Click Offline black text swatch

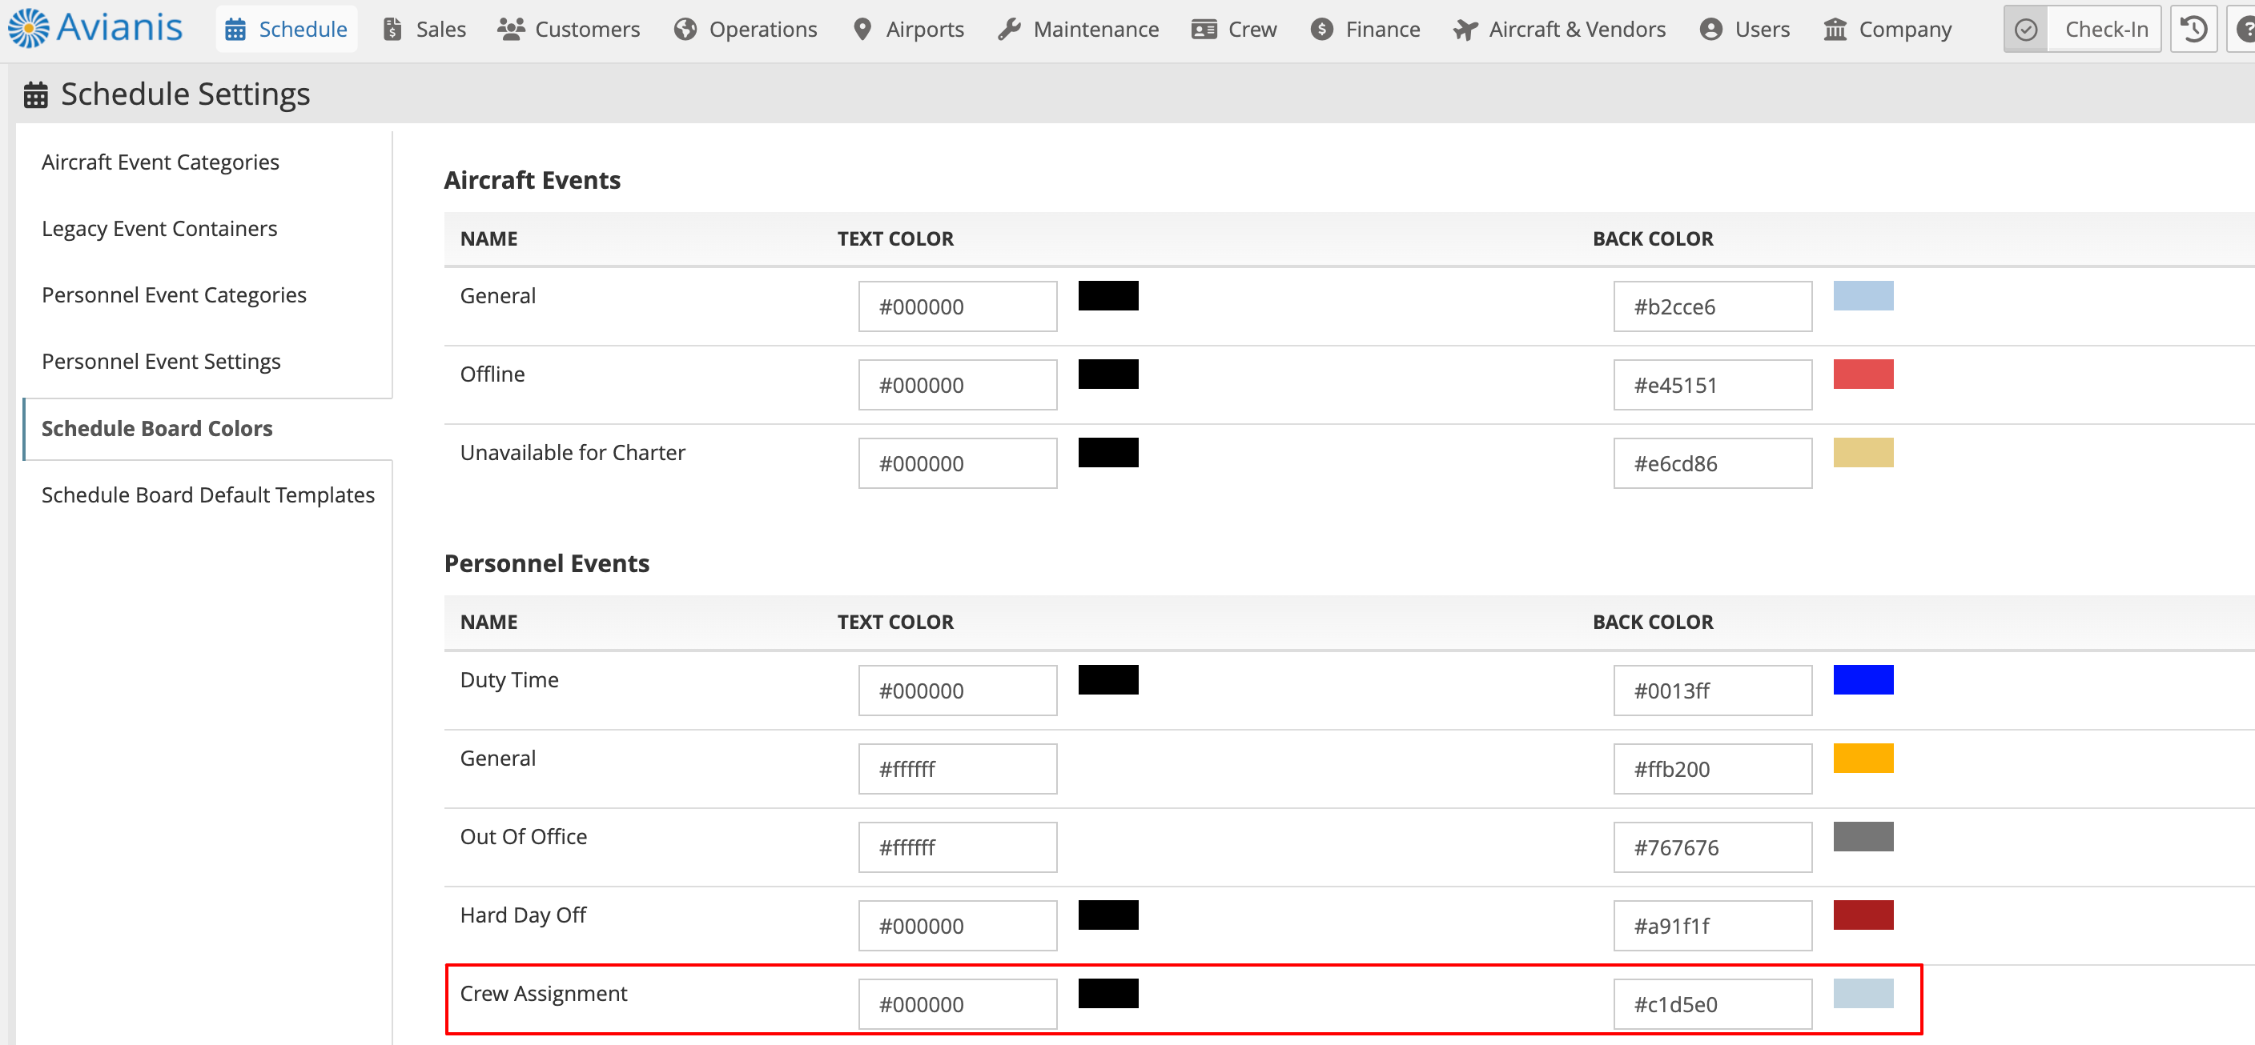tap(1107, 374)
